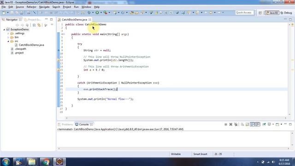Switch to Project Explorer tab
This screenshot has width=295, height=166.
click(33, 19)
